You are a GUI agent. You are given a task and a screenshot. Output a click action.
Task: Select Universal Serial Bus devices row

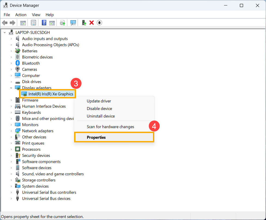pos(46,199)
